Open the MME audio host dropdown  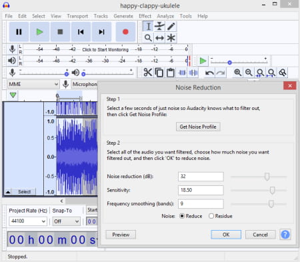tap(33, 84)
